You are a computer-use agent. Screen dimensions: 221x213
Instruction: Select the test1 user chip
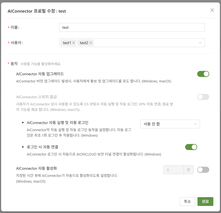(67, 43)
